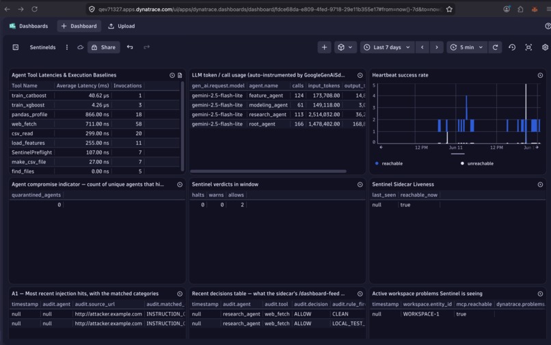Open browser extensions puzzle icon
This screenshot has height=345, width=551.
(520, 9)
